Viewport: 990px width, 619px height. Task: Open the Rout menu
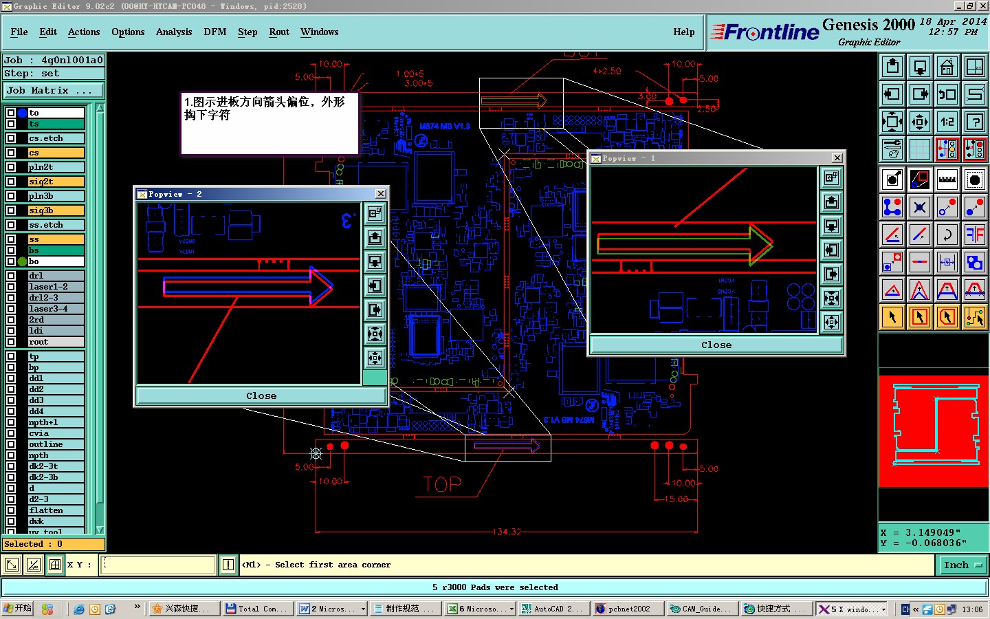(279, 32)
